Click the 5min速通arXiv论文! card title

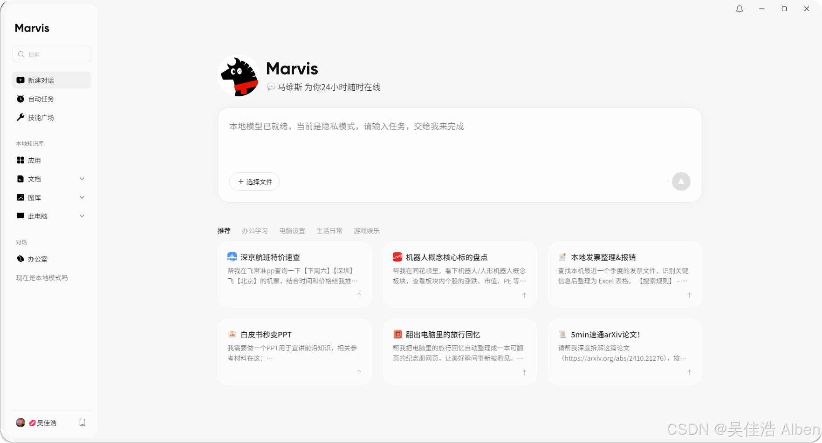tap(606, 335)
